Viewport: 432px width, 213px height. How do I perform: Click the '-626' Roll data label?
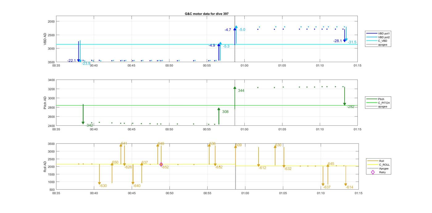(128, 167)
